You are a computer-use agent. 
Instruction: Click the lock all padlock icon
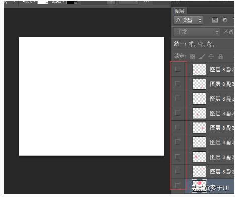coord(221,56)
